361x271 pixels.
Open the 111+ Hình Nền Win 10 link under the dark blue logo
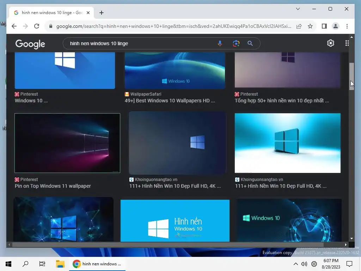(175, 186)
